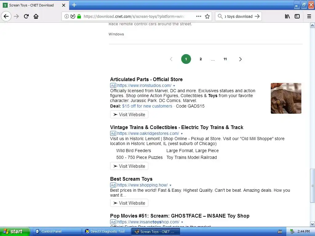Open a new browser tab

(74, 5)
